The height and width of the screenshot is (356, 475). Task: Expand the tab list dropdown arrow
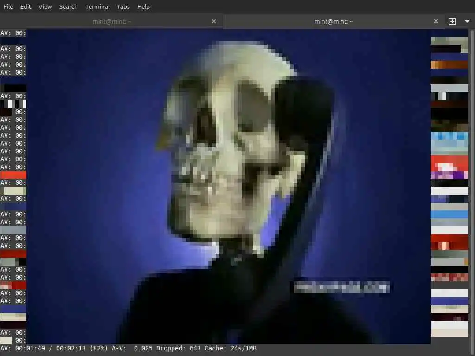(467, 21)
